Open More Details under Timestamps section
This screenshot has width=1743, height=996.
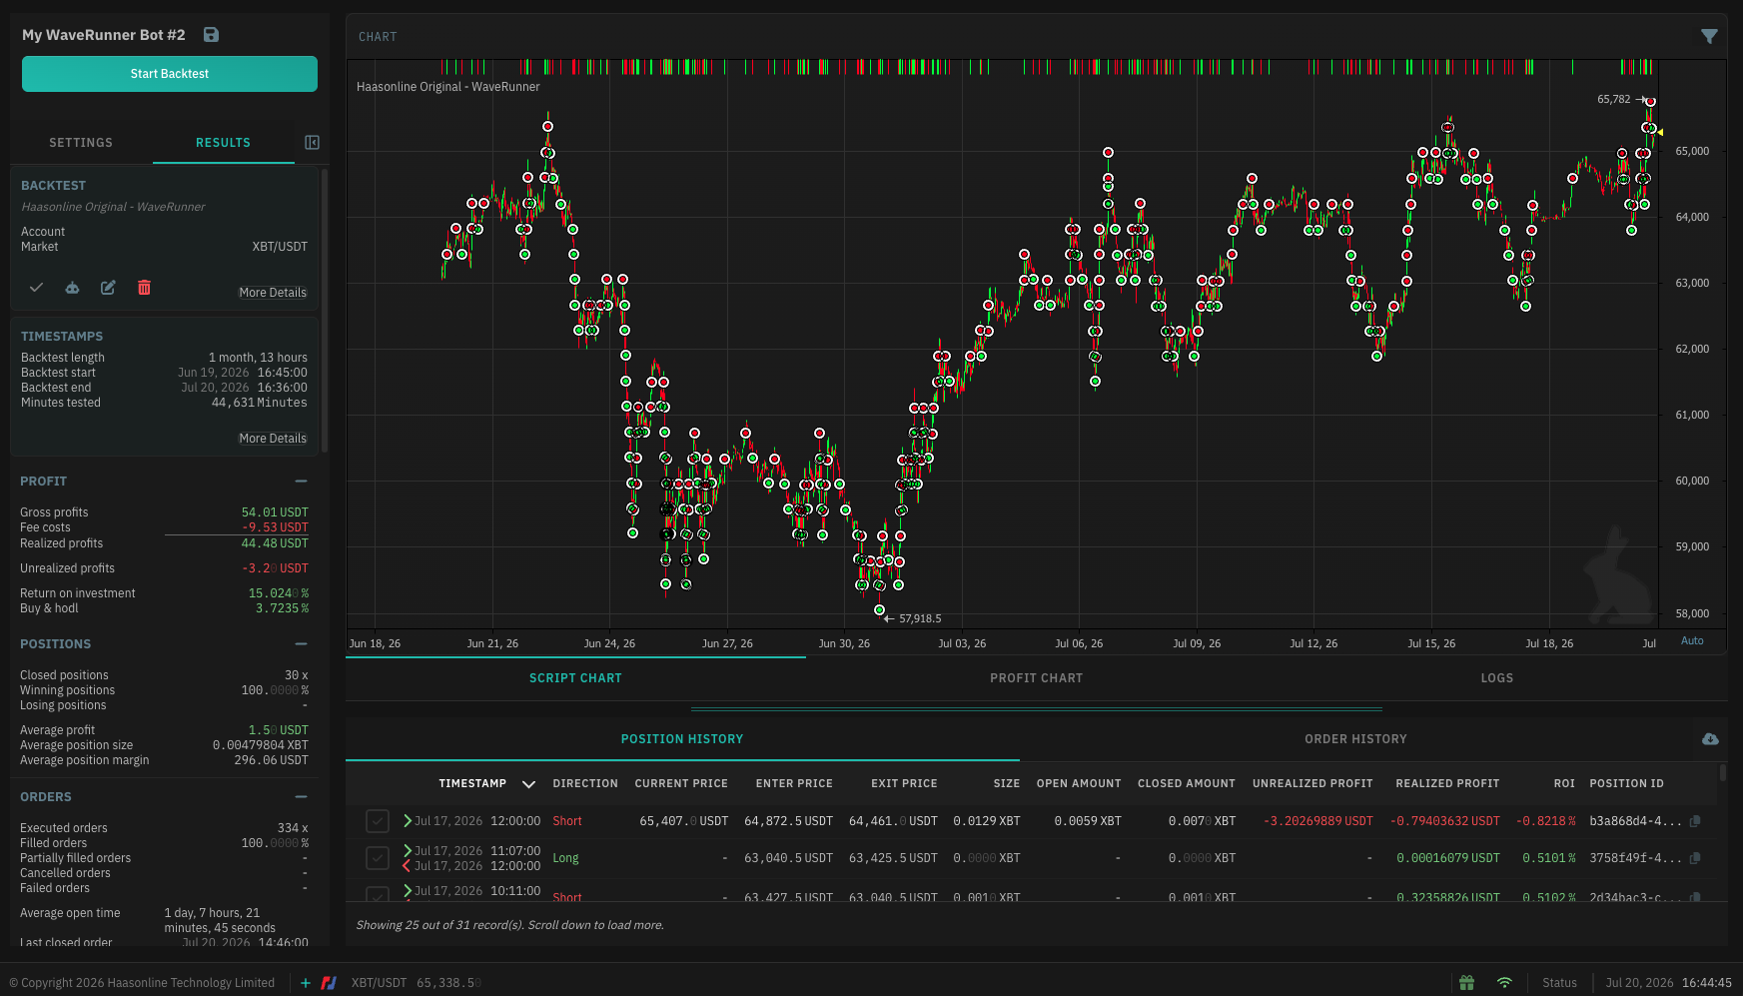point(273,439)
